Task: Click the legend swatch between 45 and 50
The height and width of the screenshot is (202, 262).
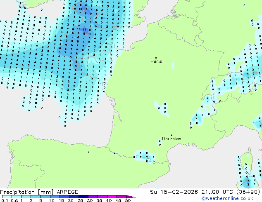Action: [121, 197]
